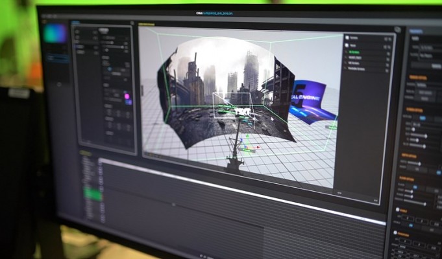Toggle the bottom-most checkbox in the right panel
The image size is (442, 259).
[395, 232]
